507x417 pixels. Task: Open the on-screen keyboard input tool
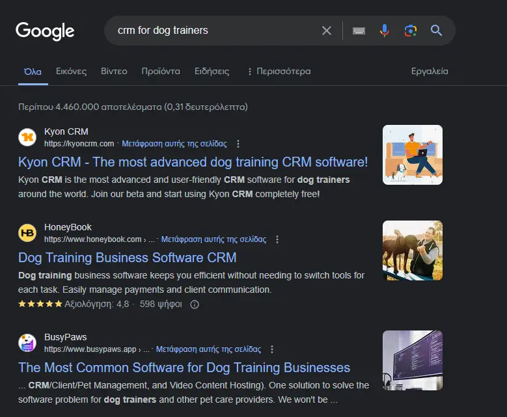pyautogui.click(x=359, y=31)
